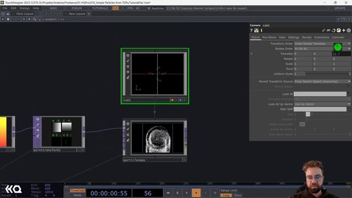Image resolution: width=352 pixels, height=198 pixels.
Task: Open the comment bubble icon in the parameter header
Action: click(328, 30)
